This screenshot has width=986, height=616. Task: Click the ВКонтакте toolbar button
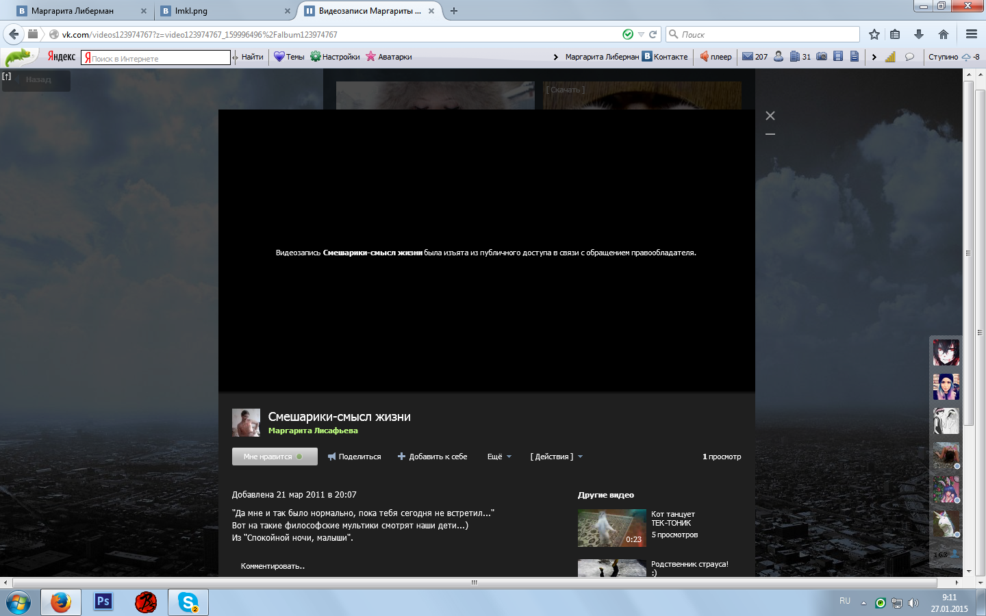665,57
